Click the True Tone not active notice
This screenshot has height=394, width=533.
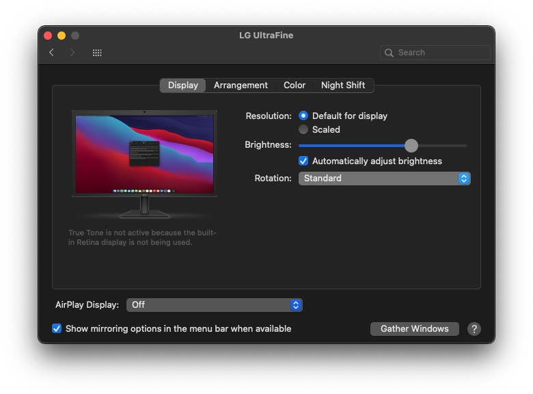click(142, 237)
